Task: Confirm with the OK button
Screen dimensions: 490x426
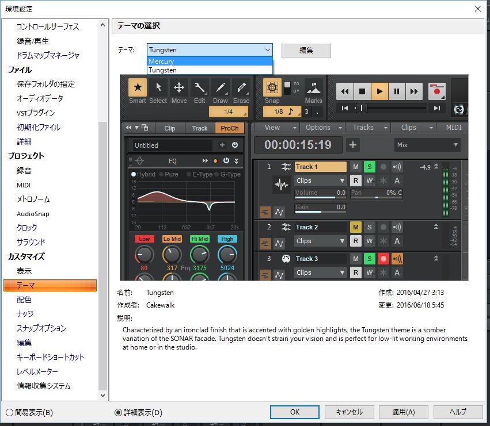Action: pyautogui.click(x=294, y=412)
